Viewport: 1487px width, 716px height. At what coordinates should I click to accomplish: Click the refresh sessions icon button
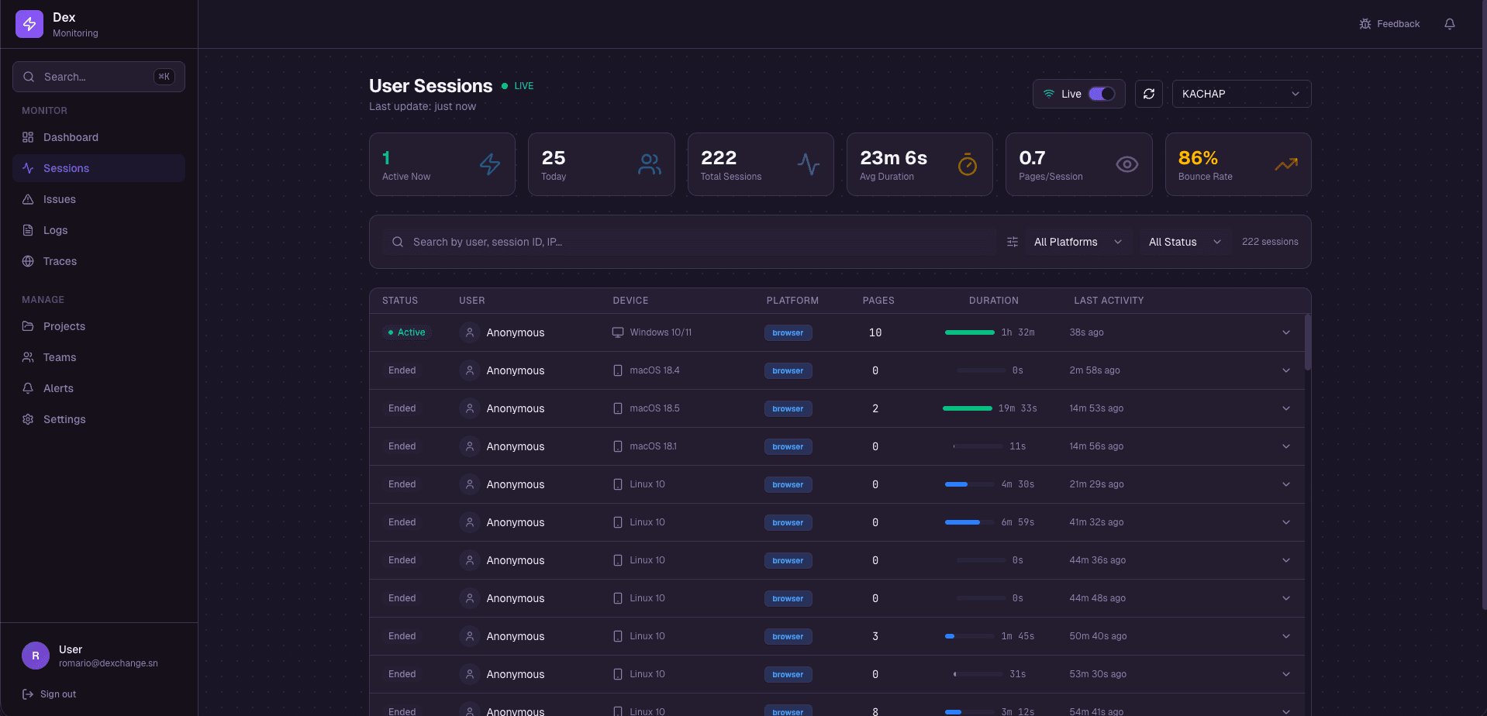click(x=1148, y=94)
